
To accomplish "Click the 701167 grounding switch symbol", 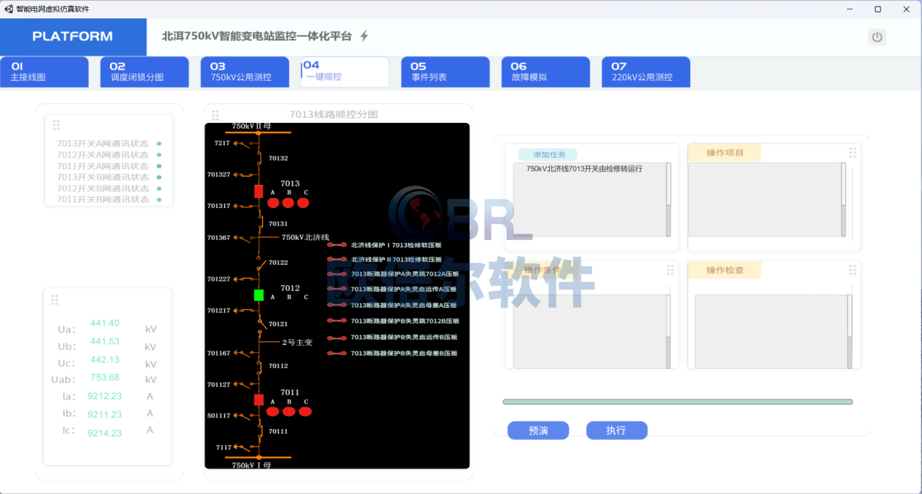I will click(245, 354).
